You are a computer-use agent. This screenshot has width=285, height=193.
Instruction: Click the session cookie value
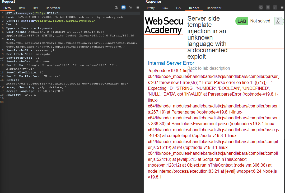[x=65, y=21]
